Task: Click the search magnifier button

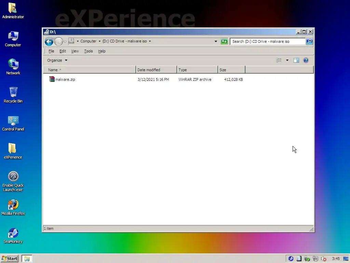Action: (309, 41)
